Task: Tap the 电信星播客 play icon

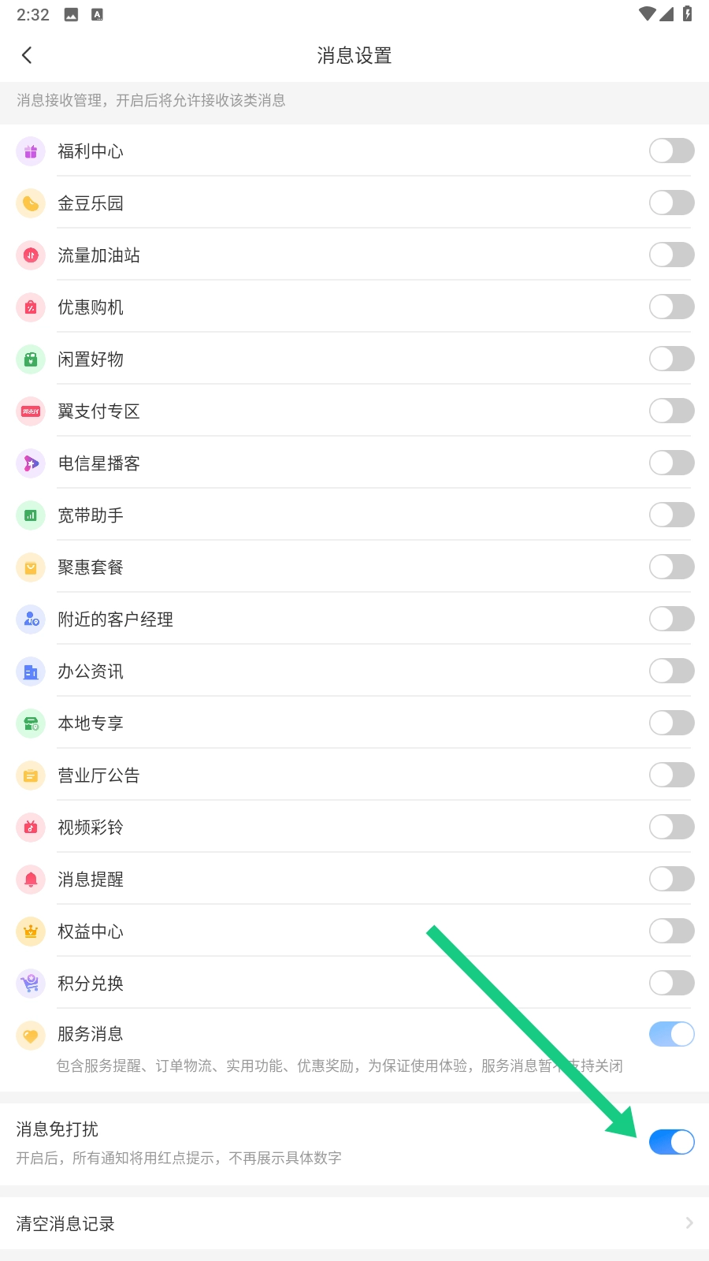Action: point(31,463)
